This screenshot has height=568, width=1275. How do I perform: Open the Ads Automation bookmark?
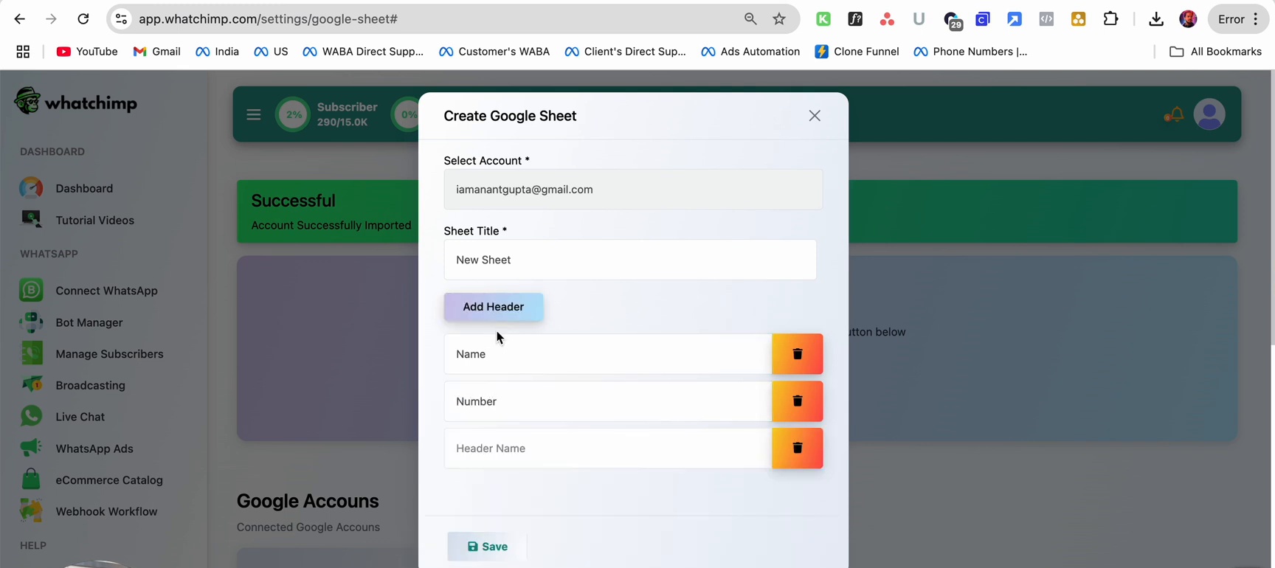coord(750,52)
